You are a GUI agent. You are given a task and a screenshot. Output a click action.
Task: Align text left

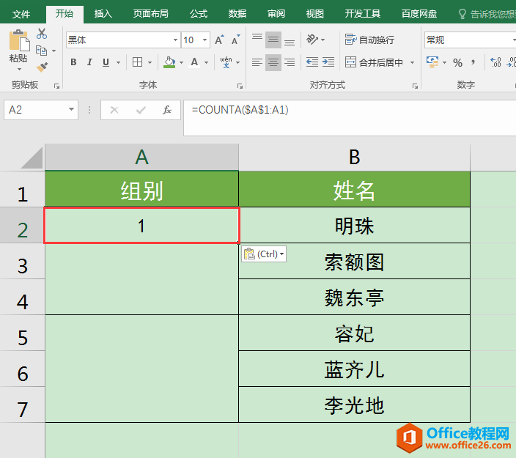pyautogui.click(x=257, y=62)
